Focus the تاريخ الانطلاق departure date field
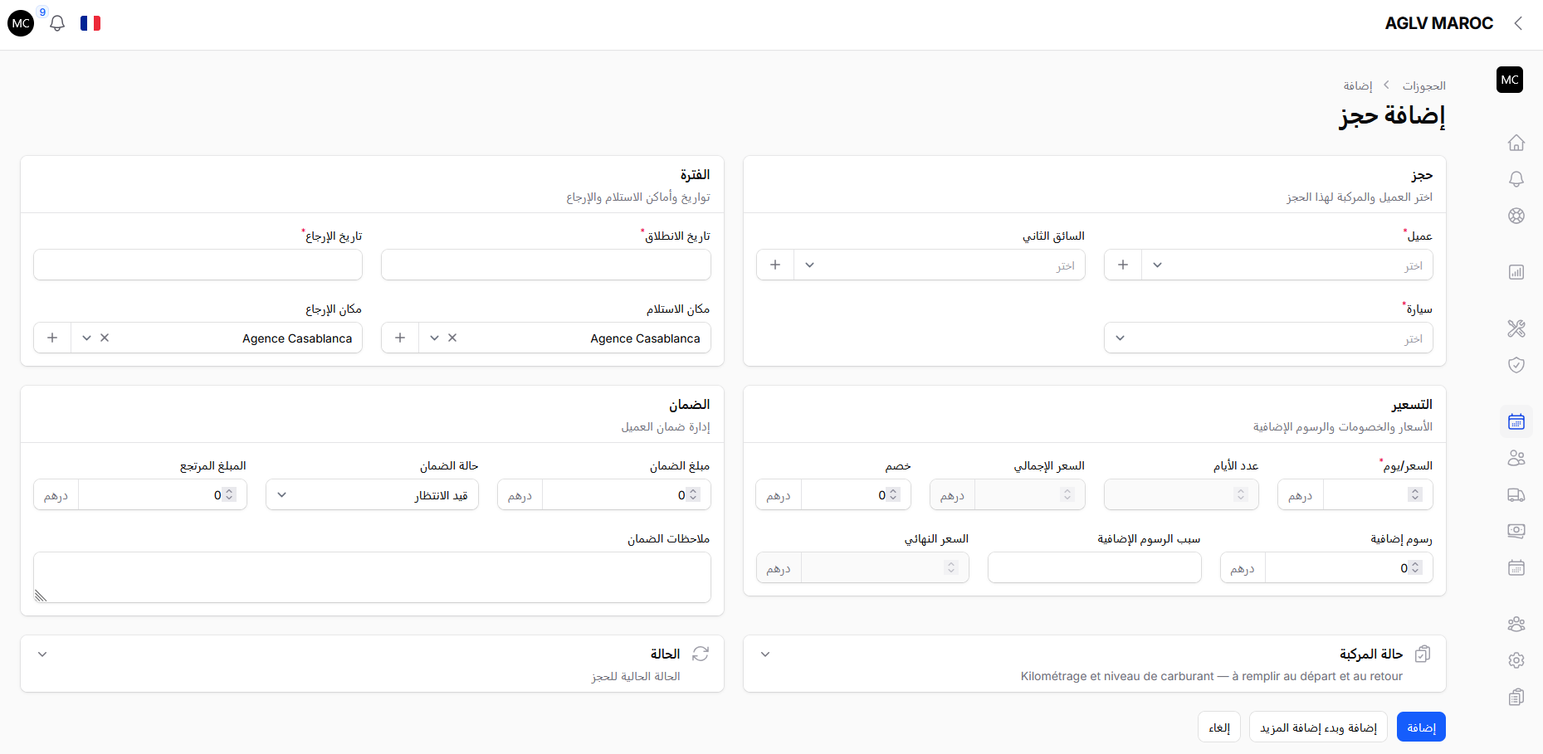The width and height of the screenshot is (1543, 754). [x=545, y=265]
